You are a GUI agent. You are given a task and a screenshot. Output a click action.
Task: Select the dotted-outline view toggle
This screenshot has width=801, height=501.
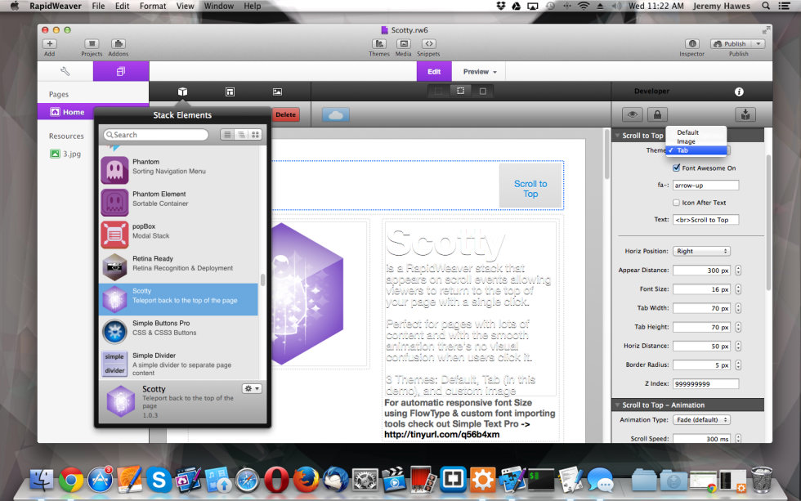click(461, 92)
